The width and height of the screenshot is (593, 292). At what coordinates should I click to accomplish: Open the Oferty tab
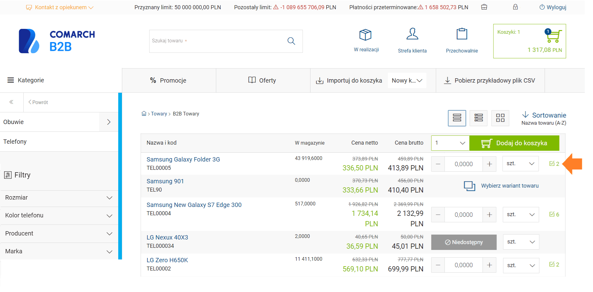(x=263, y=80)
